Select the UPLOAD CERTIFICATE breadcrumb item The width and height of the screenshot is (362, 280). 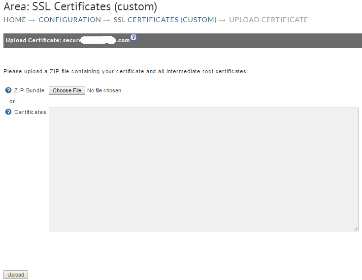point(268,20)
